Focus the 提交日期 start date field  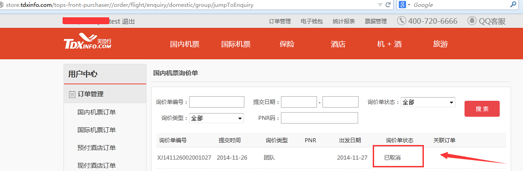pos(299,102)
